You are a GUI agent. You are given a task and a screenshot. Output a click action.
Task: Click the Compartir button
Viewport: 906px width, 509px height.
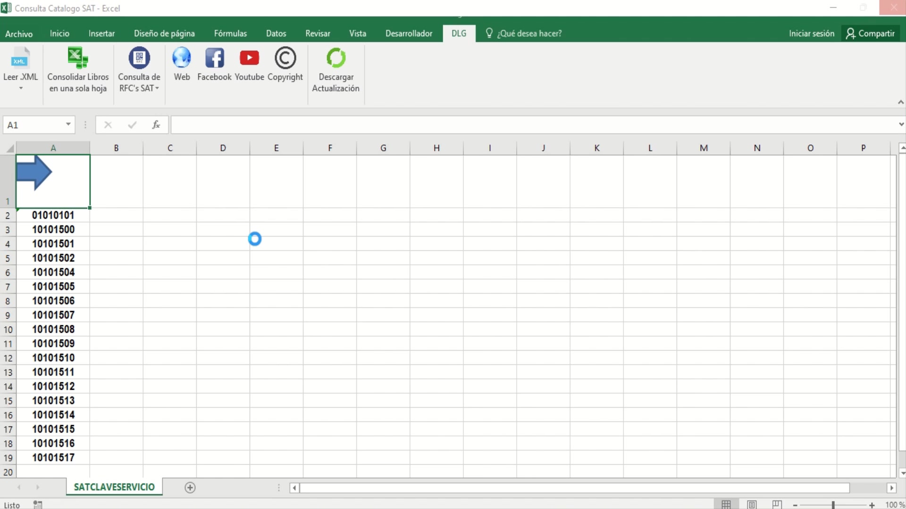click(x=871, y=33)
